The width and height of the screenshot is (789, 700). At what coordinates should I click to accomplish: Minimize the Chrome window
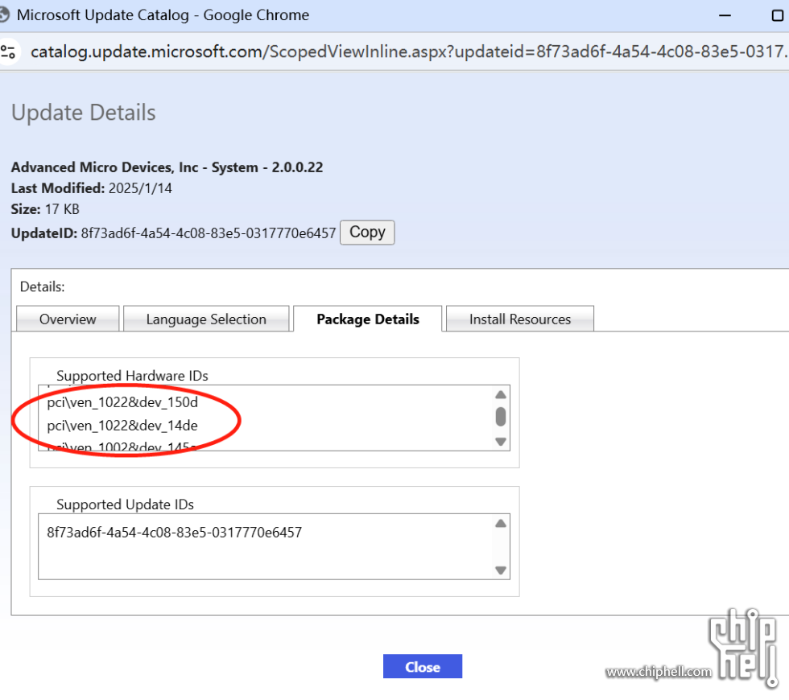[725, 15]
